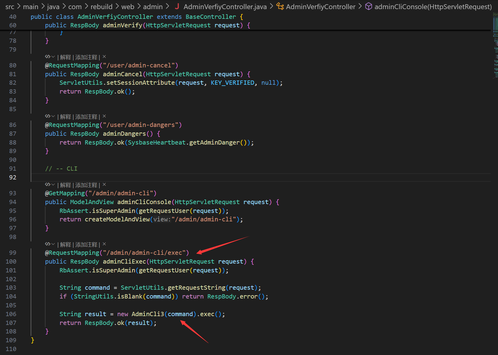
Task: Click the method cube icon before adminCliConsole breadcrumb
Action: [x=368, y=6]
